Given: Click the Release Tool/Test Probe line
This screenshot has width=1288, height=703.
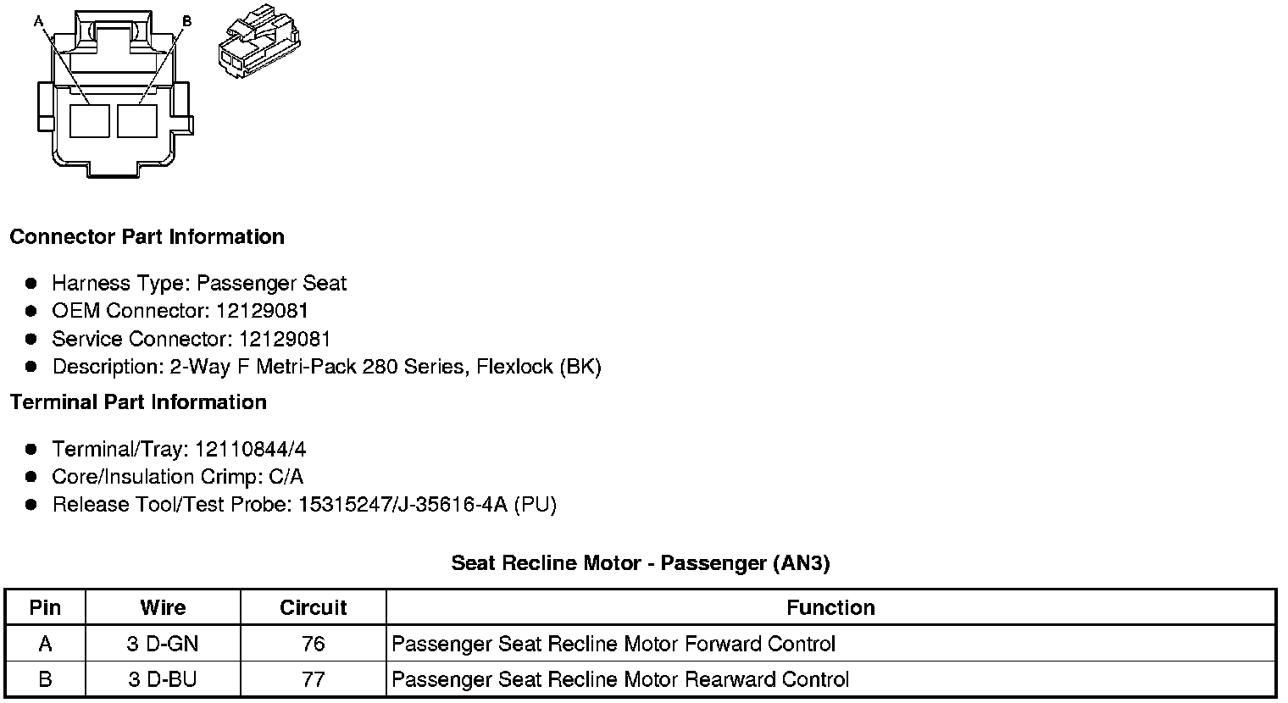Looking at the screenshot, I should (304, 505).
